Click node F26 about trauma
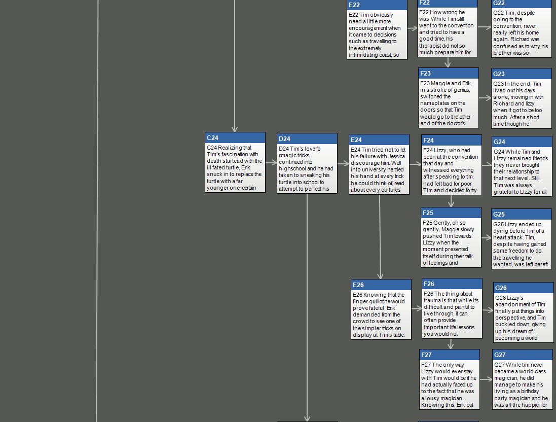This screenshot has height=422, width=556. pyautogui.click(x=452, y=308)
